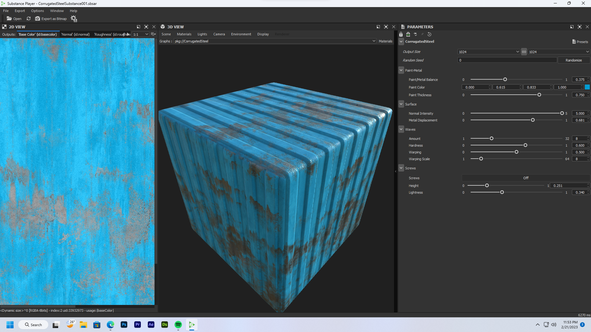Open Adobe Substance 3D Designer from the taskbar
The width and height of the screenshot is (591, 332).
pos(165,325)
